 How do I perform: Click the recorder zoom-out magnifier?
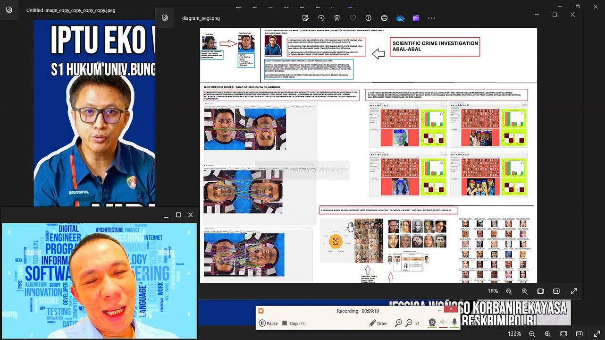point(409,323)
